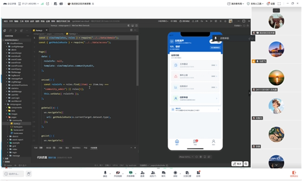Switch to the 代码质量 tab in the bottom panel

(x=94, y=148)
